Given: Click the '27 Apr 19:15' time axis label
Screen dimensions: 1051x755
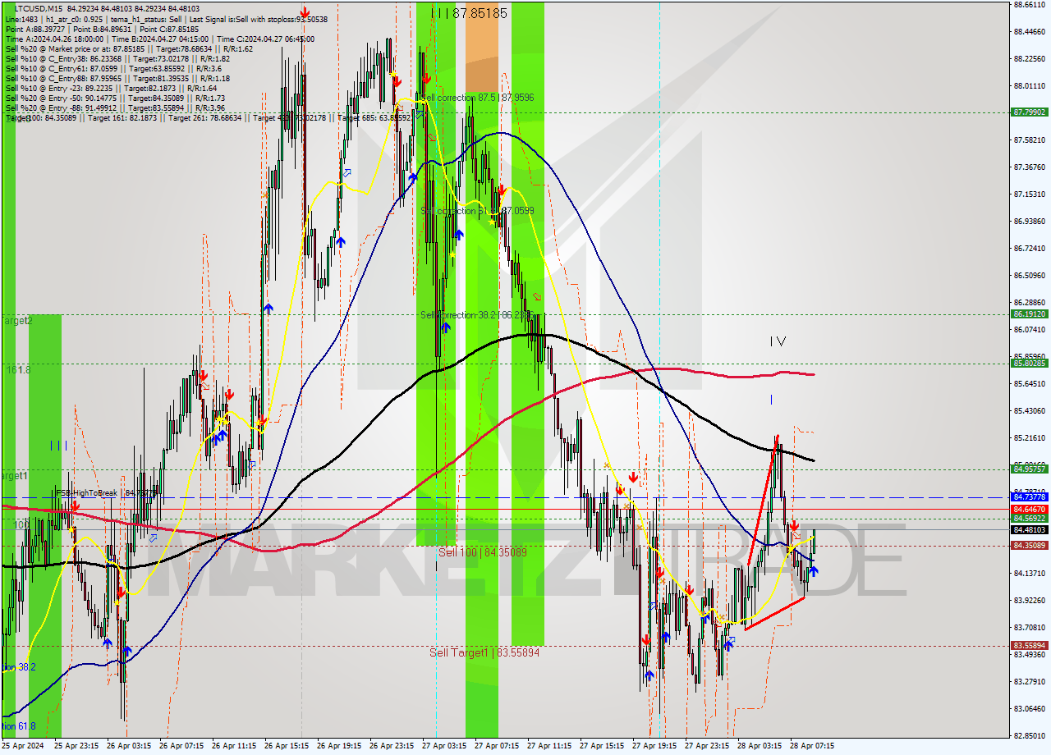Looking at the screenshot, I should point(654,746).
